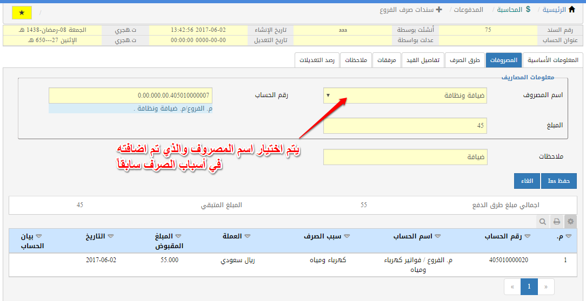This screenshot has width=586, height=301.
Task: Click the dollar sign accounting icon
Action: (528, 10)
